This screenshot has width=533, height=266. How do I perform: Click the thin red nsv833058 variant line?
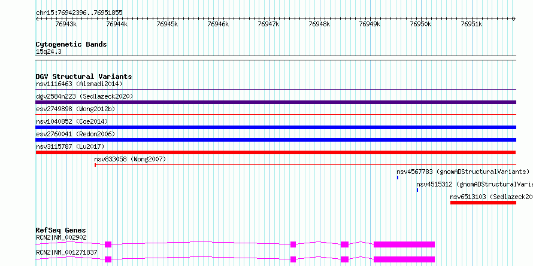305,165
